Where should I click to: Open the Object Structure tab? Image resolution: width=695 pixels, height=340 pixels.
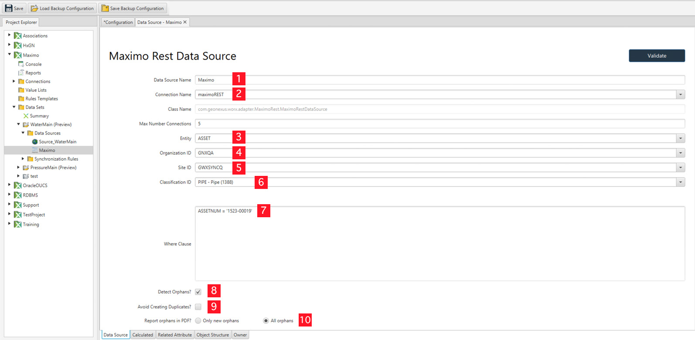[x=212, y=335]
